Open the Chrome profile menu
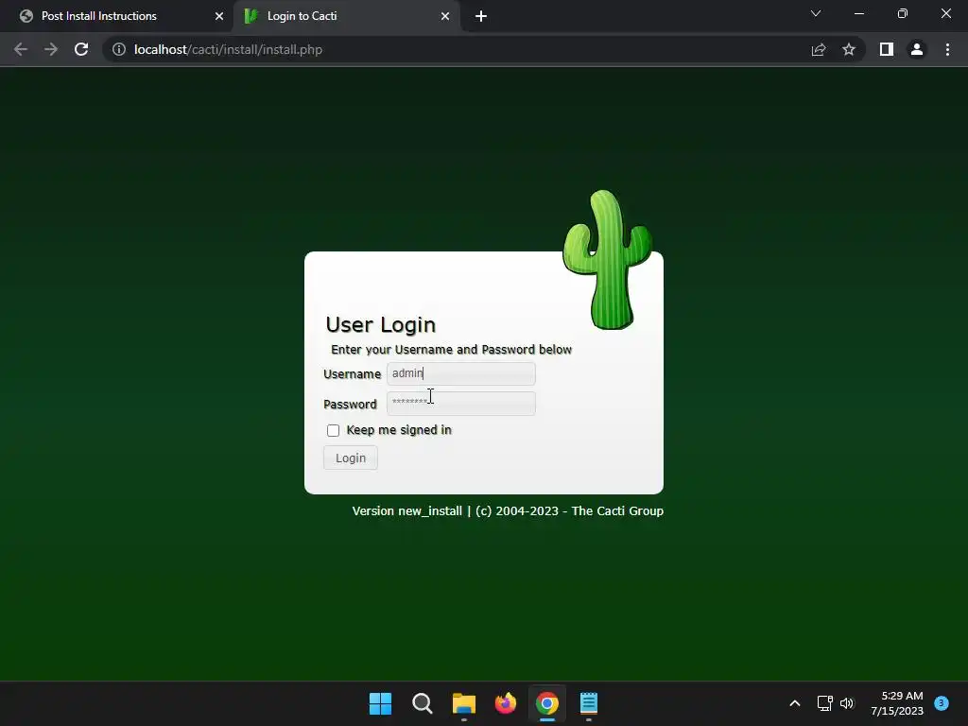Image resolution: width=968 pixels, height=726 pixels. pos(917,49)
